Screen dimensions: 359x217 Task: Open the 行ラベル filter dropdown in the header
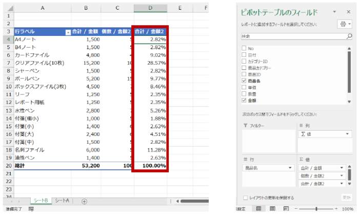pos(68,32)
